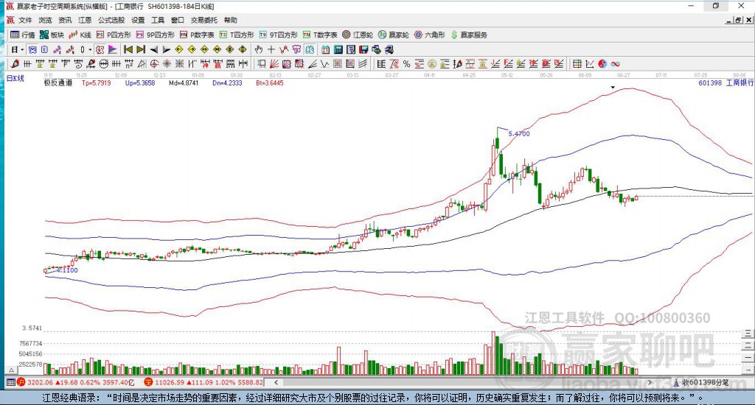Screen dimensions: 755x405
Task: Open the 文件 menu
Action: point(25,20)
